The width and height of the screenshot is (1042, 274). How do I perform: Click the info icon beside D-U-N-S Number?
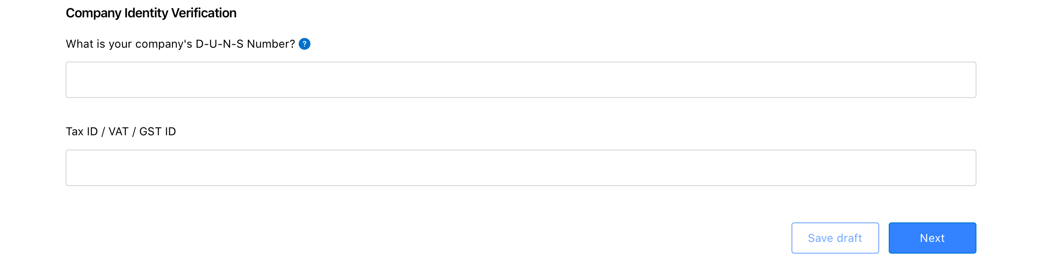pos(304,44)
